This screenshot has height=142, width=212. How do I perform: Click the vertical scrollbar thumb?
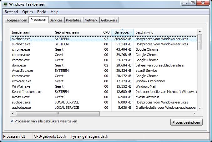pos(200,42)
